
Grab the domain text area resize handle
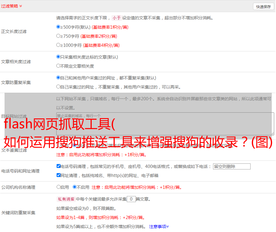click(x=272, y=134)
